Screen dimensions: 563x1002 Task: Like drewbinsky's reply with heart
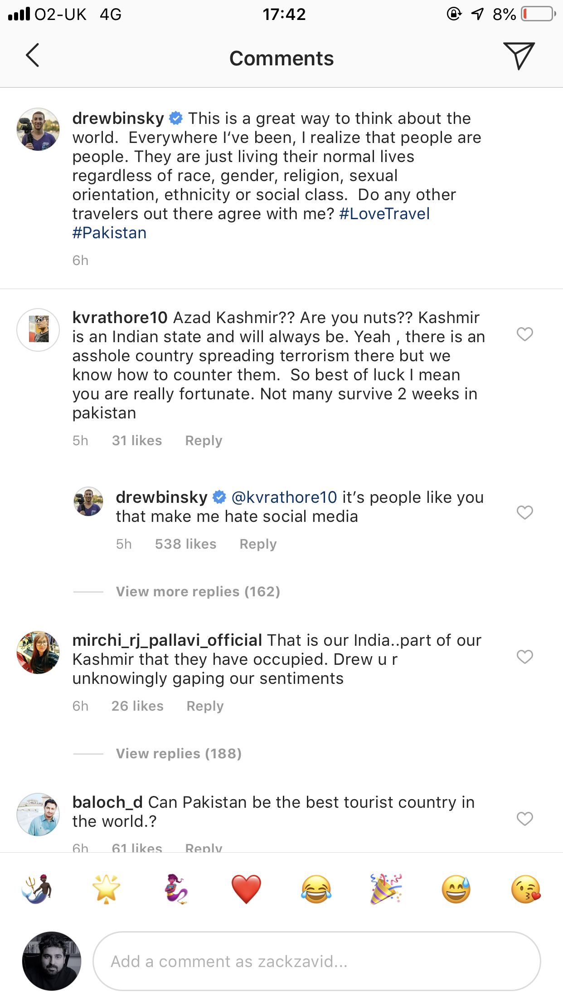click(x=524, y=513)
